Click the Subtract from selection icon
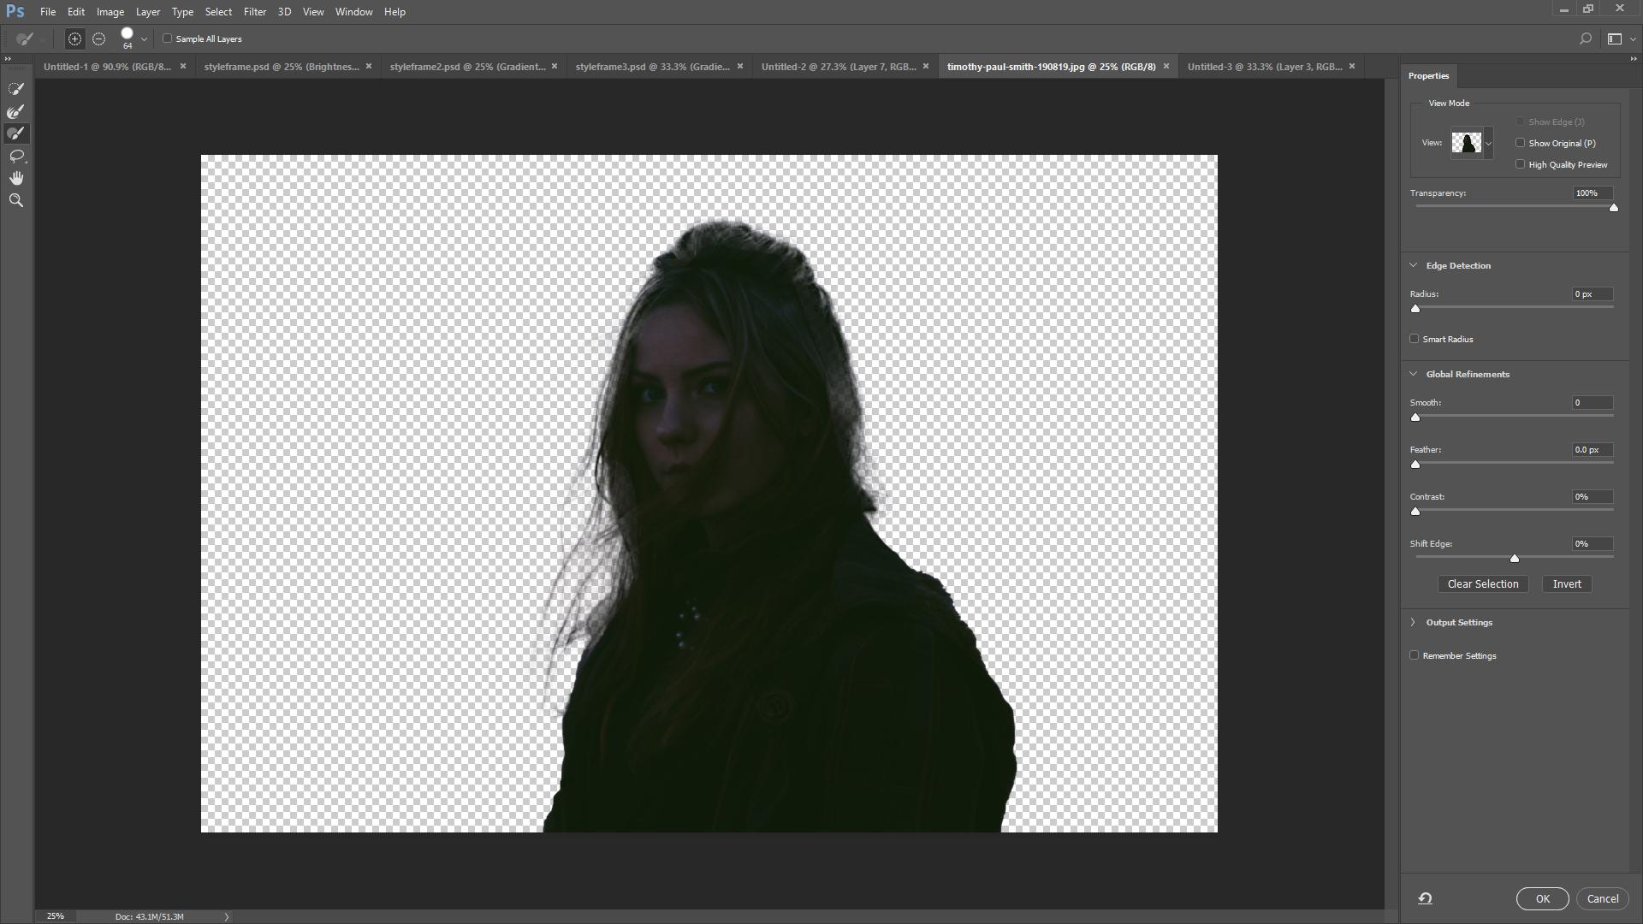 pos(99,39)
